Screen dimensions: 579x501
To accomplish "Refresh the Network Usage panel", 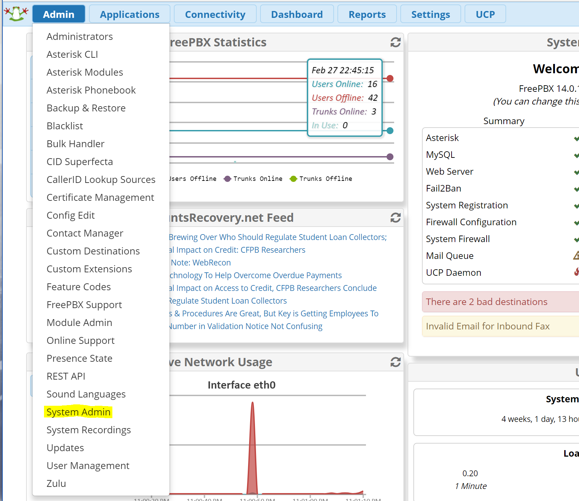I will click(x=396, y=362).
